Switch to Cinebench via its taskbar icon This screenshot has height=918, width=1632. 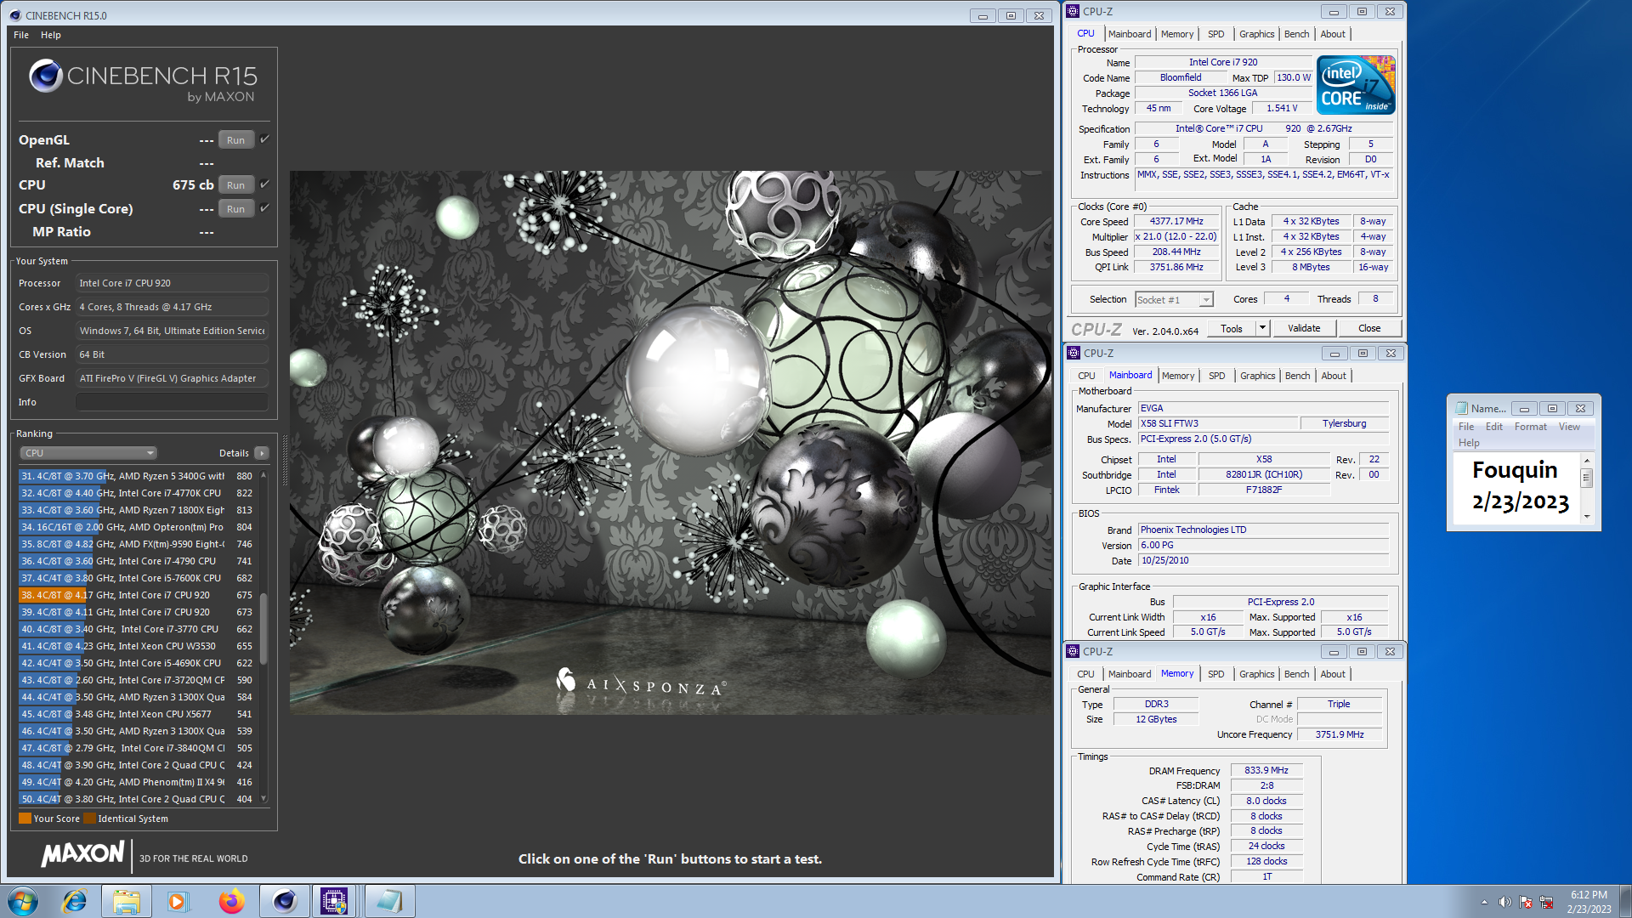point(284,901)
